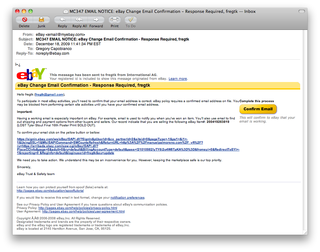Mark the message as Junk
Viewport: 320px width, 252px height.
pyautogui.click(x=42, y=19)
